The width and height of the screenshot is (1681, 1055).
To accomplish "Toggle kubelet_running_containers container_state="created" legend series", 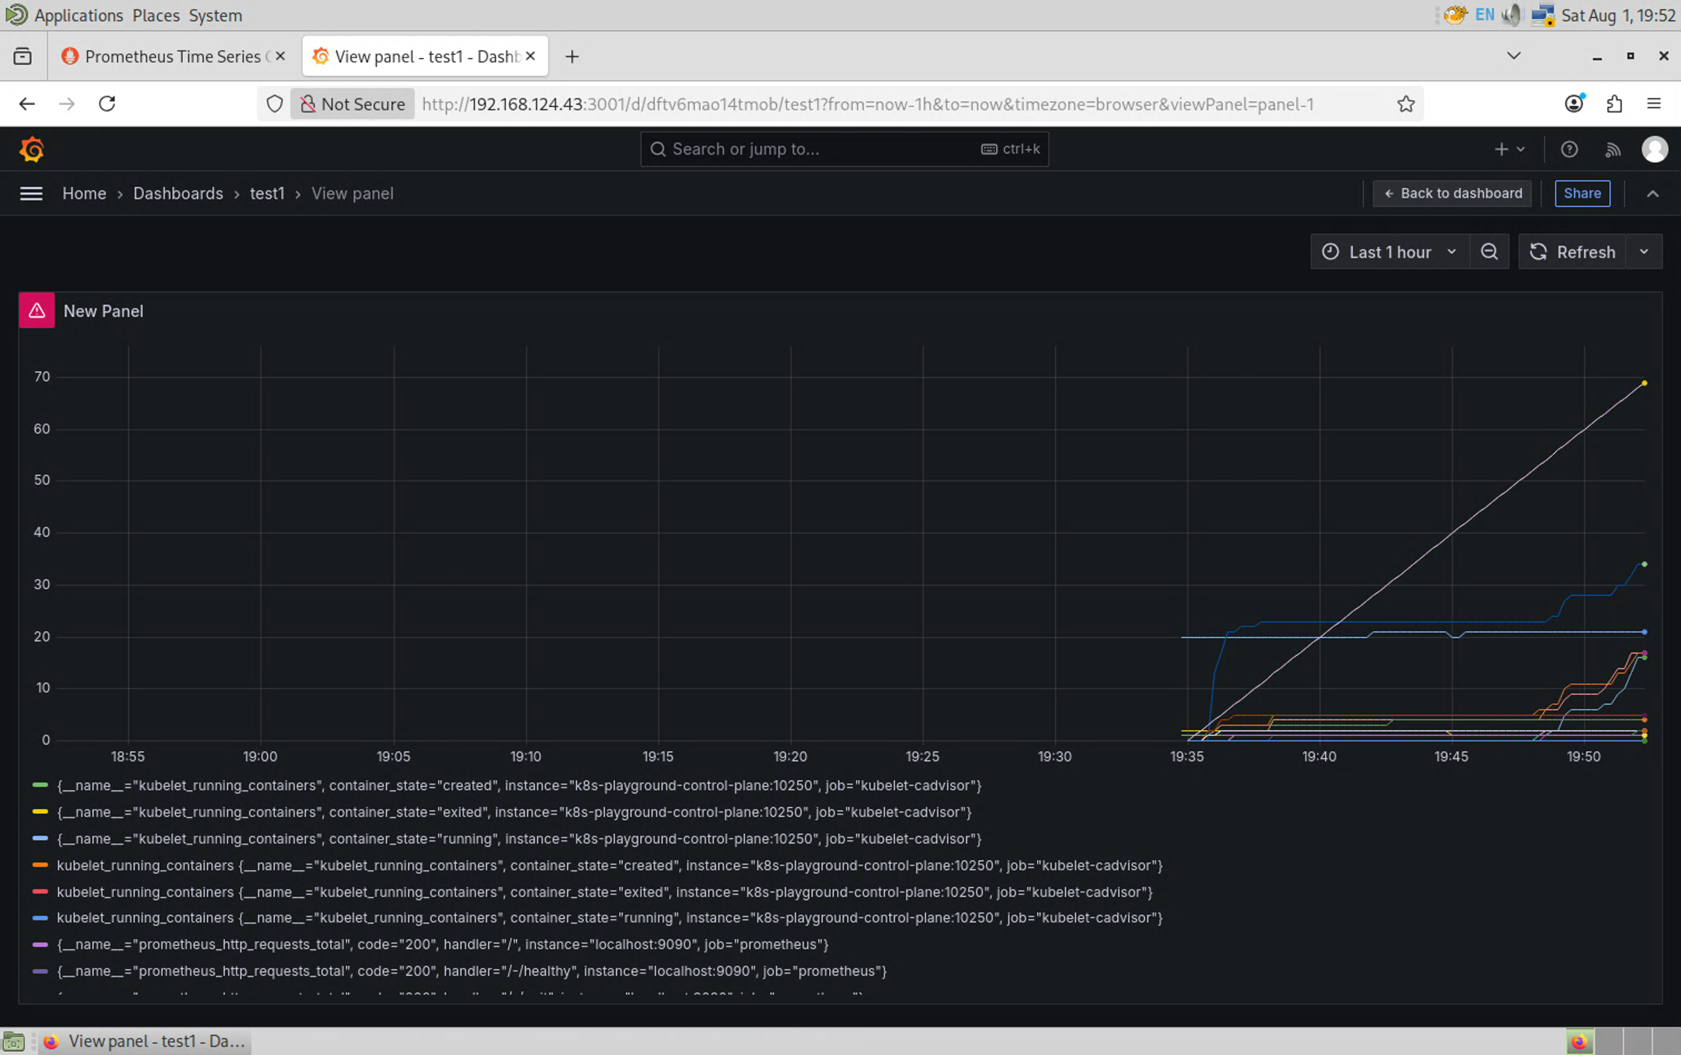I will [x=609, y=865].
